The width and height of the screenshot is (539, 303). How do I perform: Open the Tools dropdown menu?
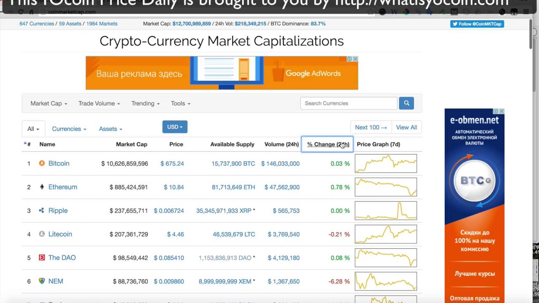(x=181, y=104)
